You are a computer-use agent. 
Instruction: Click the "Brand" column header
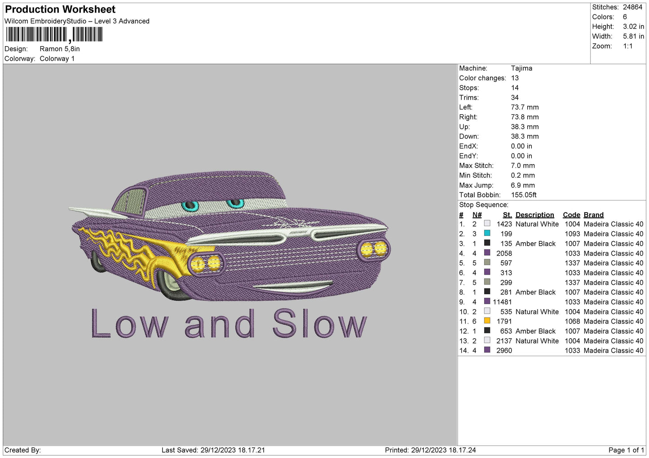[594, 215]
